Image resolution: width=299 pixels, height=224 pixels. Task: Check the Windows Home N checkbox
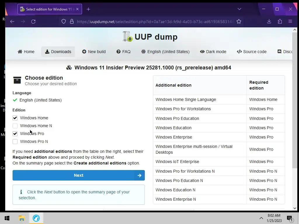[x=15, y=126]
